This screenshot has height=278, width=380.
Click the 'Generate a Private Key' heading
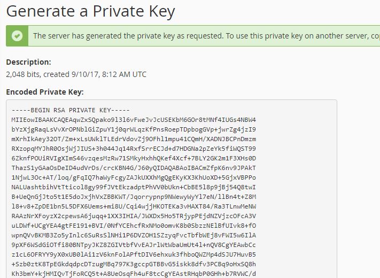tap(90, 11)
